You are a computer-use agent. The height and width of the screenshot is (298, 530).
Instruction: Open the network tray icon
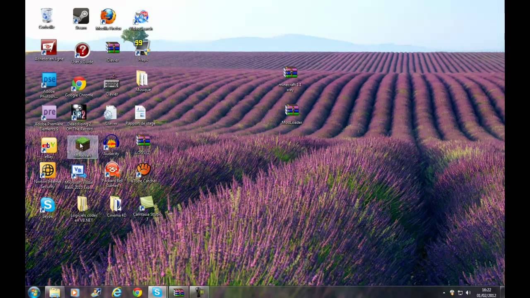tap(460, 293)
